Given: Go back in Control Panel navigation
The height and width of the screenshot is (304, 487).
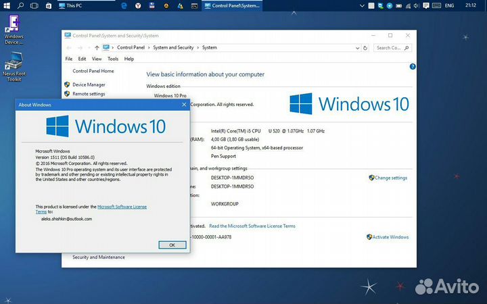Looking at the screenshot, I should 69,48.
